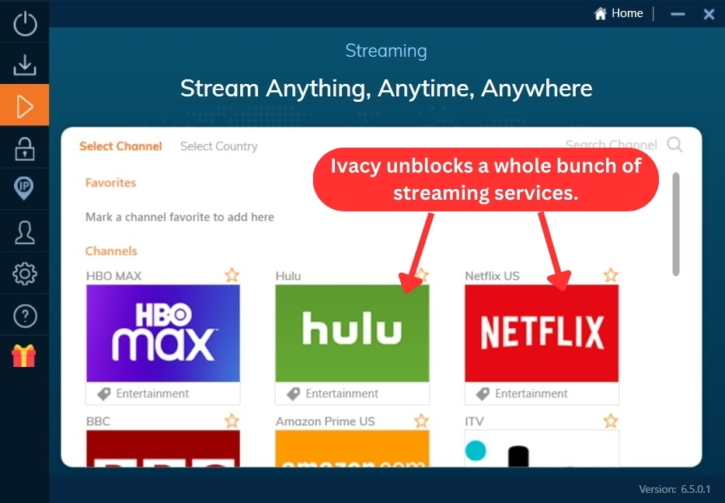Open the HBO Max channel thumbnail
725x503 pixels.
(x=162, y=334)
